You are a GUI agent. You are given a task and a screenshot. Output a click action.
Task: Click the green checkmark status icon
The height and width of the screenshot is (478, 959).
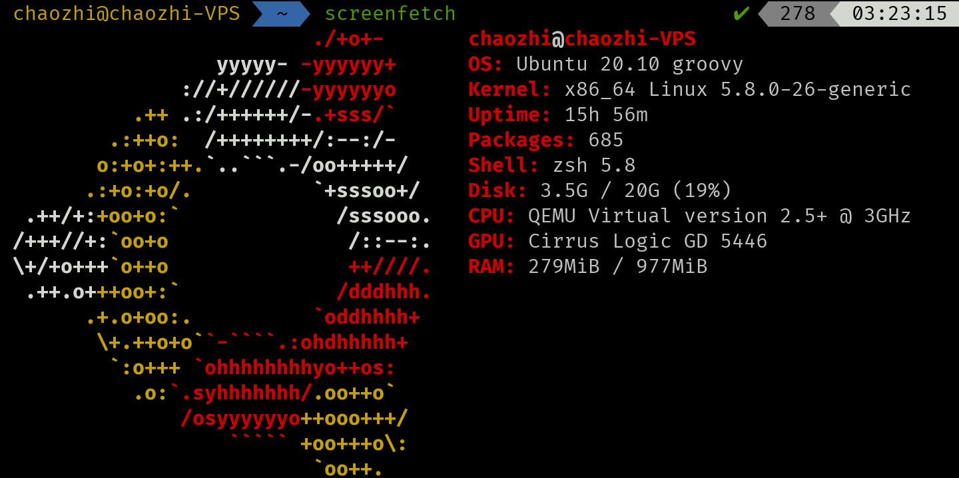[x=741, y=13]
